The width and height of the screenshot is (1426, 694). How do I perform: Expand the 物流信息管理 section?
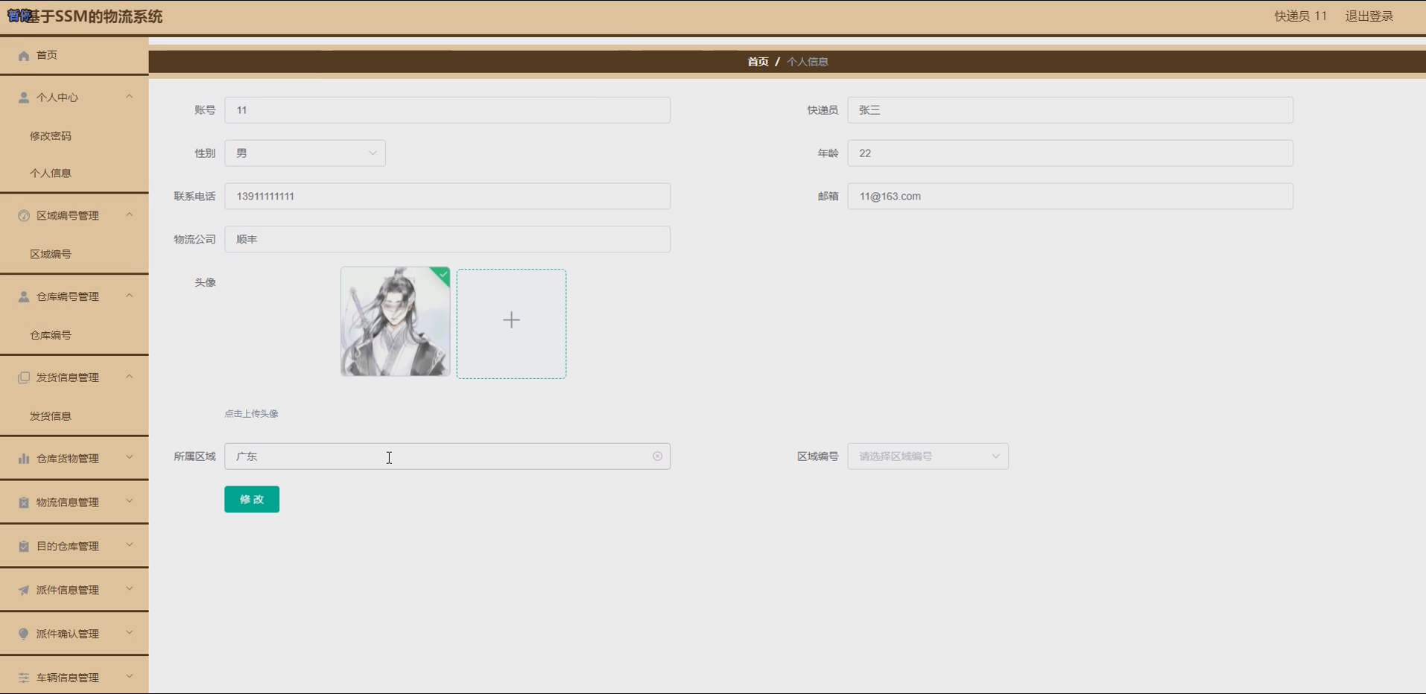128,501
